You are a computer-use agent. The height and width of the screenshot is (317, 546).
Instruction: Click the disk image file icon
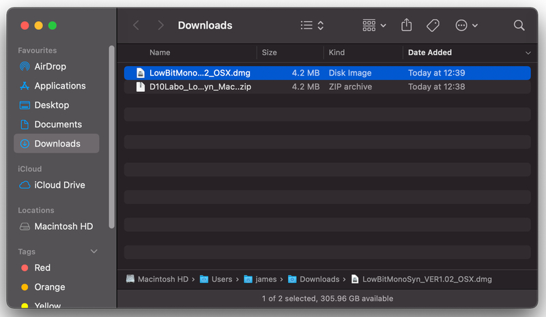tap(141, 73)
